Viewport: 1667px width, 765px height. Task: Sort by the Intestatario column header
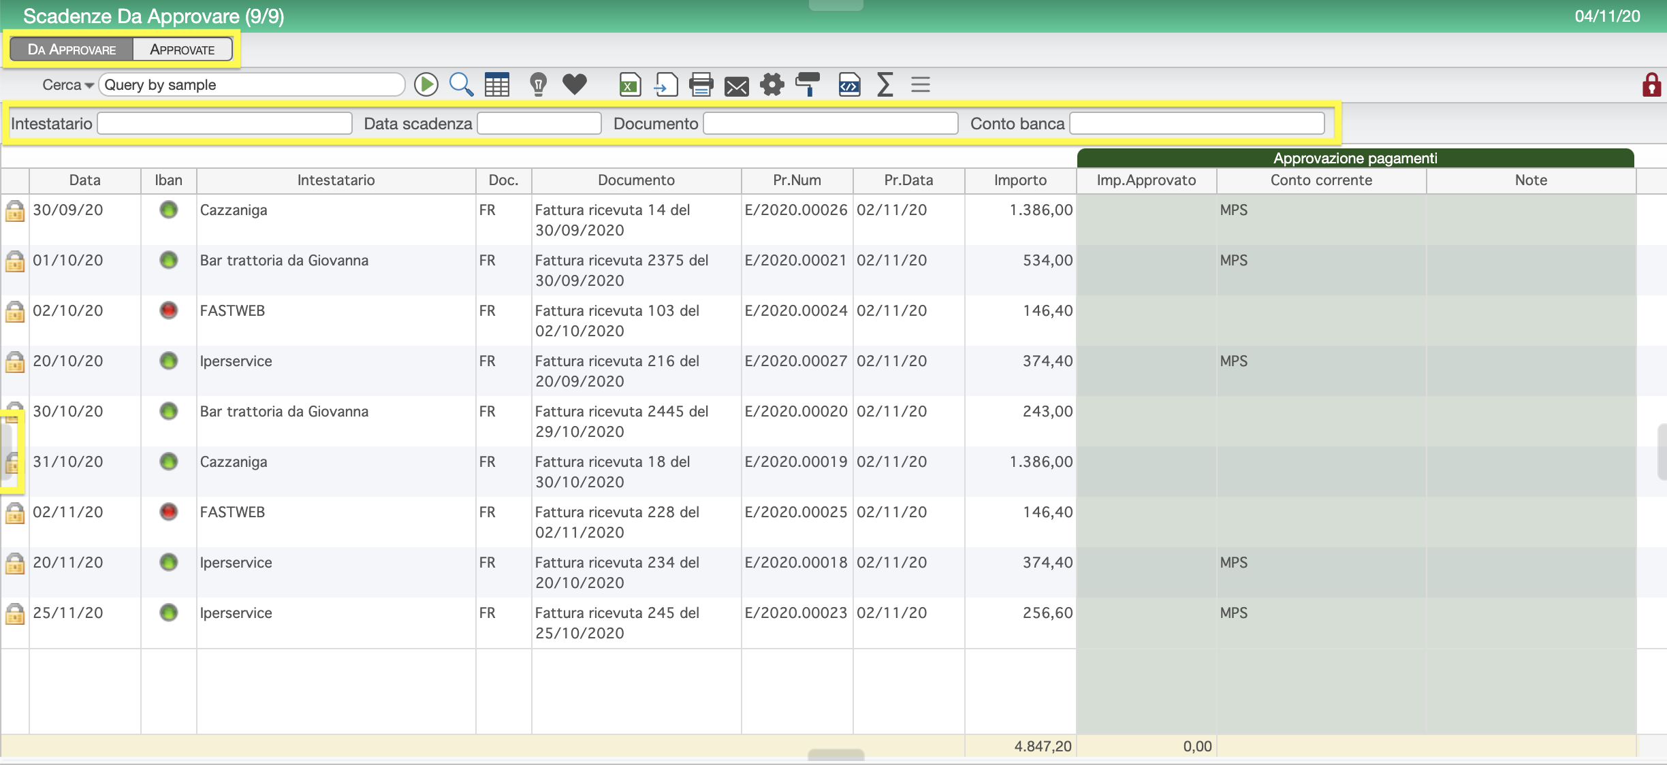336,180
